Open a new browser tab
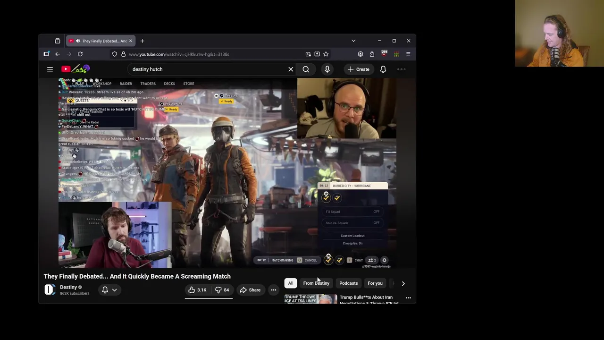Screen dimensions: 604x340 point(142,41)
